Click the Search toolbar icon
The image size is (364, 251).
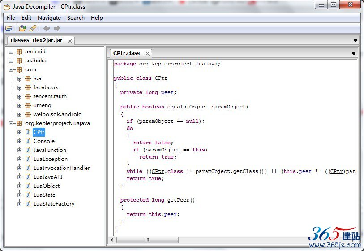[33, 28]
